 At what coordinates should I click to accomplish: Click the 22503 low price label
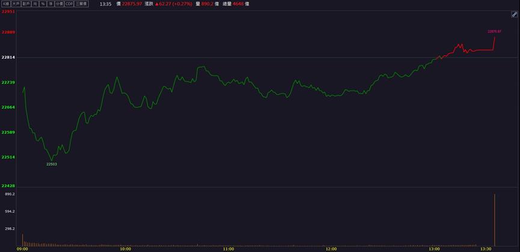(x=52, y=164)
